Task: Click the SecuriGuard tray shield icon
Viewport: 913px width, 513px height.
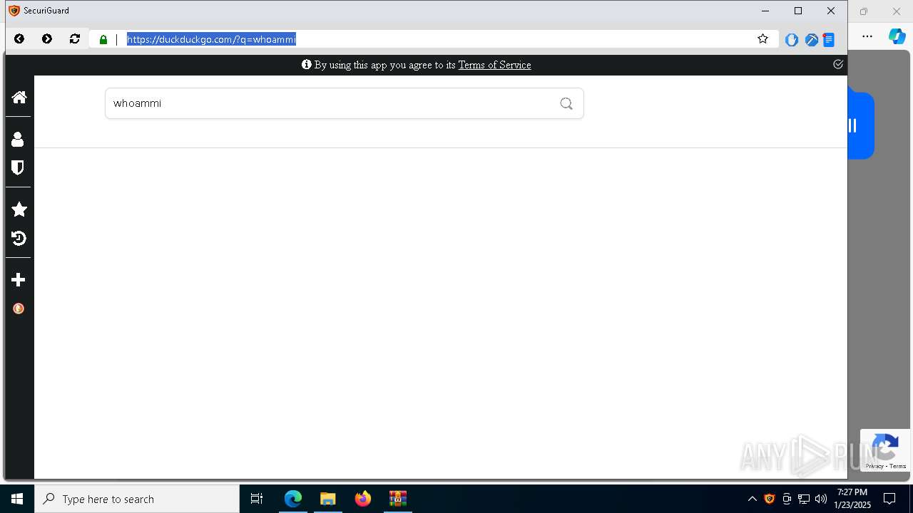Action: click(x=769, y=499)
